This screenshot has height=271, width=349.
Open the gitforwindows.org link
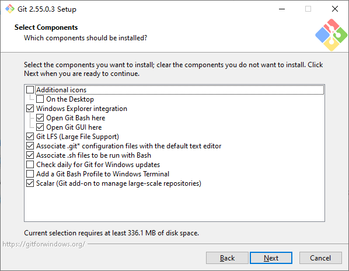point(44,244)
